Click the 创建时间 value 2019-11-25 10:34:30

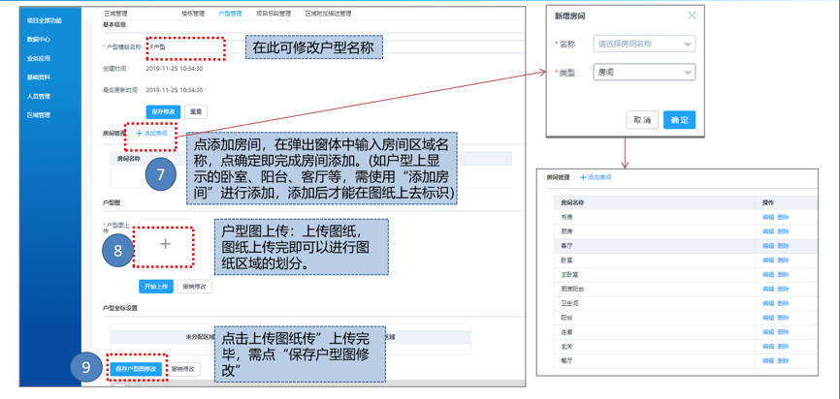(174, 69)
